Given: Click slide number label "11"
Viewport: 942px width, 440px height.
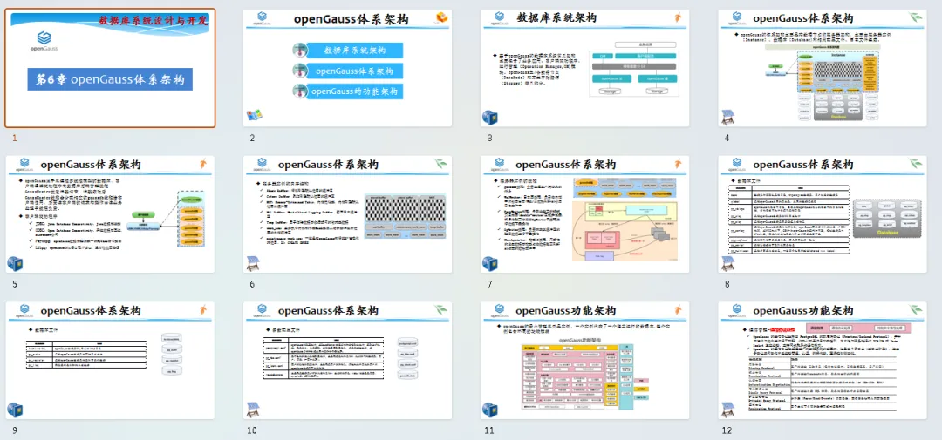Looking at the screenshot, I should pyautogui.click(x=489, y=430).
